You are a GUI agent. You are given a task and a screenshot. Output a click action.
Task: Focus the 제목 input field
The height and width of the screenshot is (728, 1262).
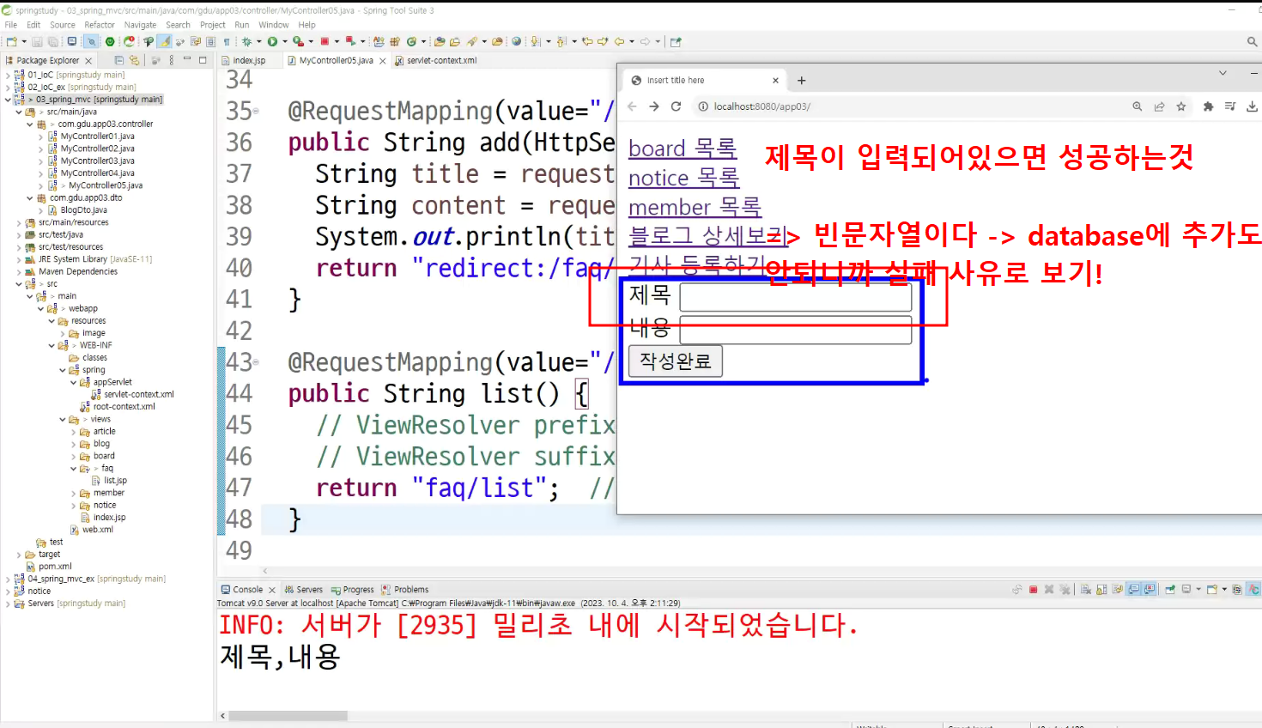point(796,297)
